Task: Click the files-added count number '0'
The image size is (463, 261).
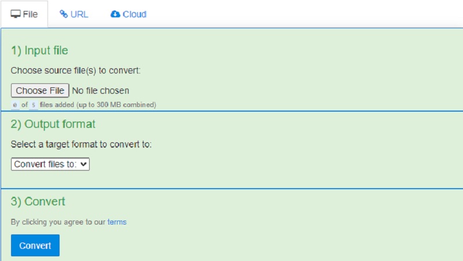Action: pyautogui.click(x=15, y=105)
